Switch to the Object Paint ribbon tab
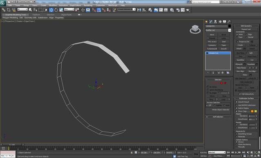 tap(66, 15)
